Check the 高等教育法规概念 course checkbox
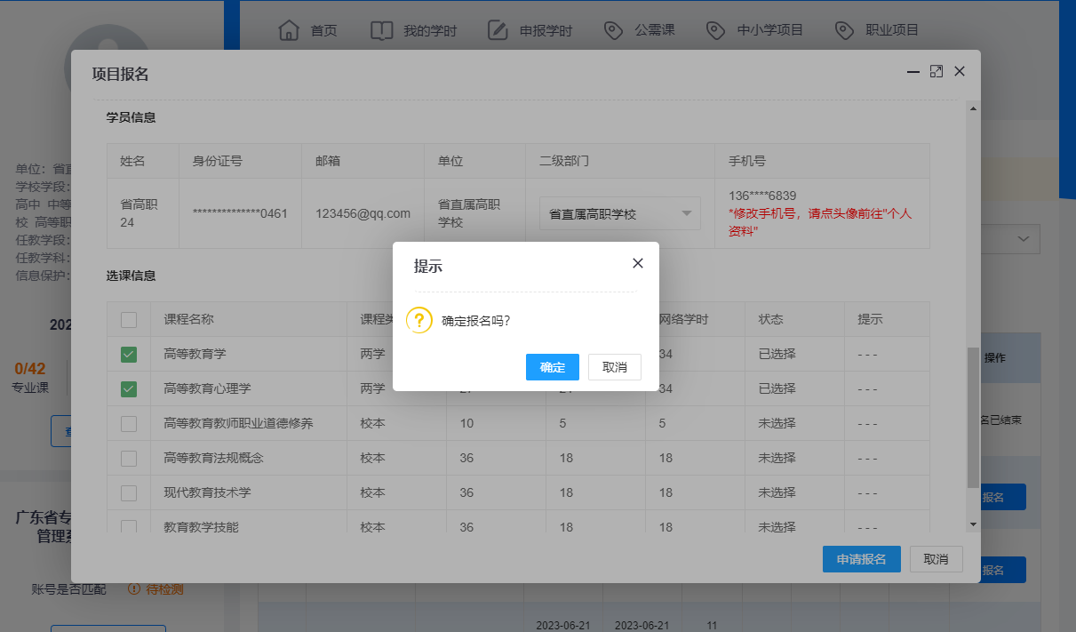Screen dimensions: 1076x632 pyautogui.click(x=129, y=459)
